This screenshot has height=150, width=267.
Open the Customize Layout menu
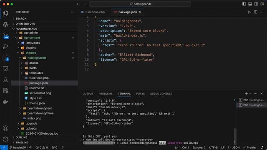point(262,4)
